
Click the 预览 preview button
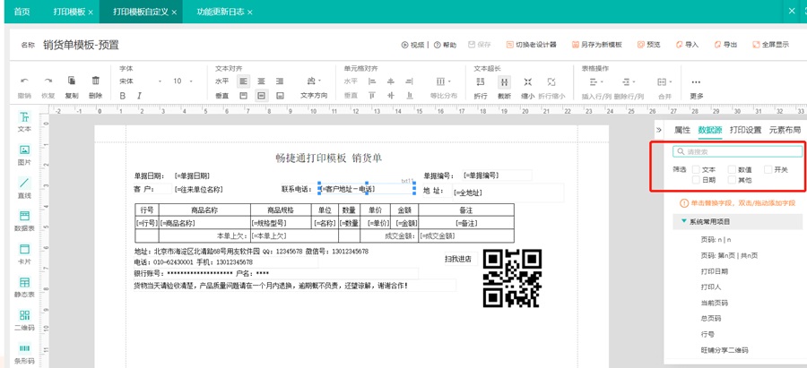(x=648, y=45)
